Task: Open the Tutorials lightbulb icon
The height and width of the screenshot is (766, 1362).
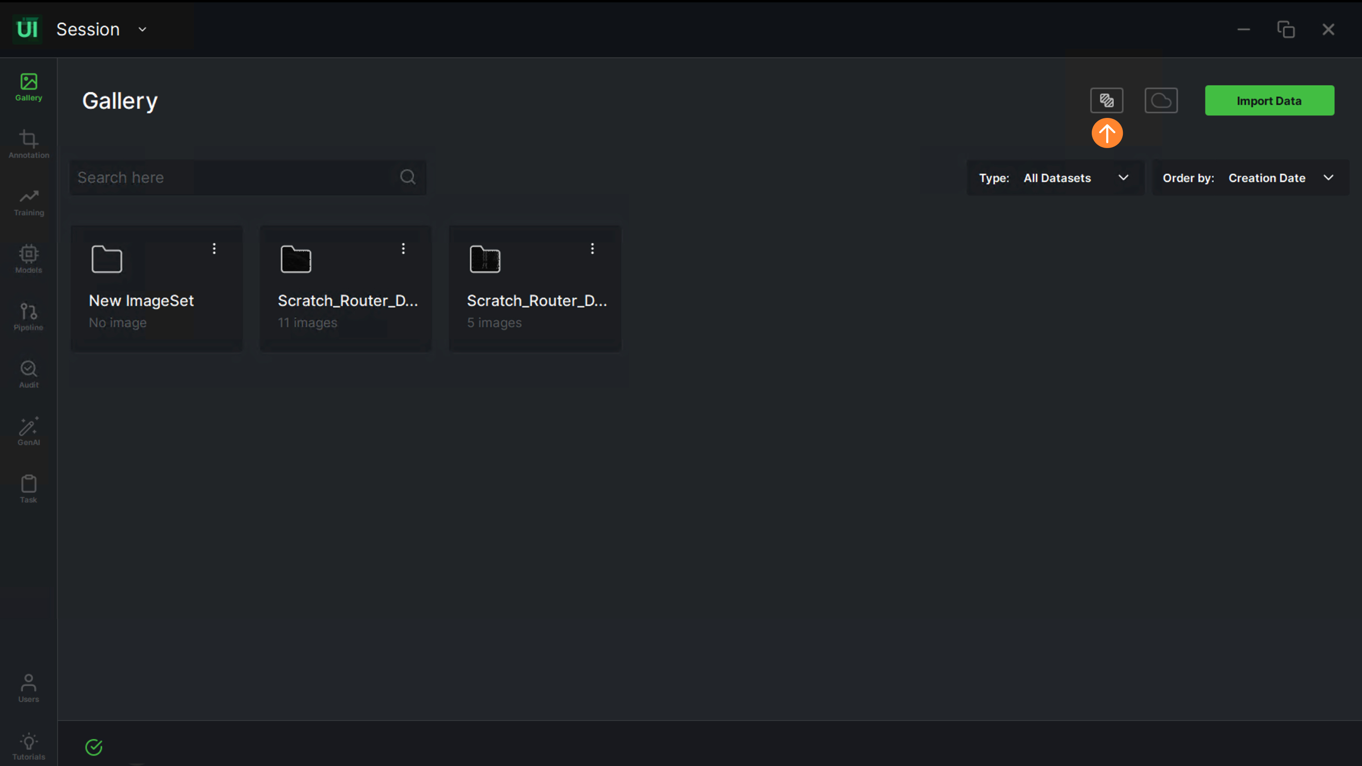Action: click(28, 745)
